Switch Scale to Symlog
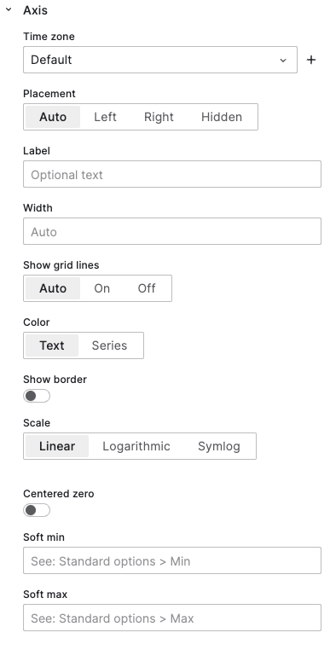330x650 pixels. pos(219,446)
